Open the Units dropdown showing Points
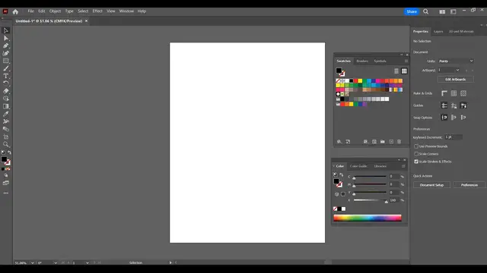The width and height of the screenshot is (487, 273). point(456,61)
